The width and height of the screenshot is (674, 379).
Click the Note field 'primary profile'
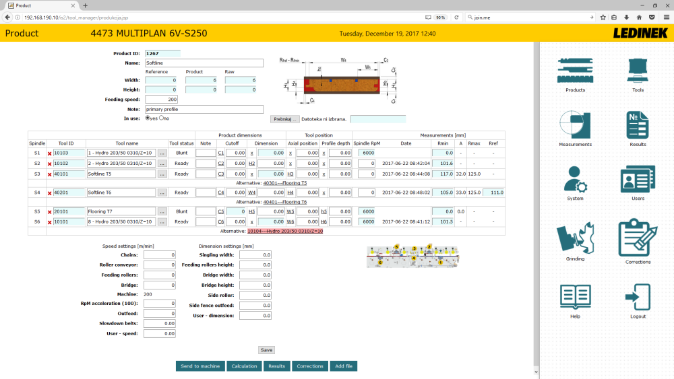tap(204, 110)
